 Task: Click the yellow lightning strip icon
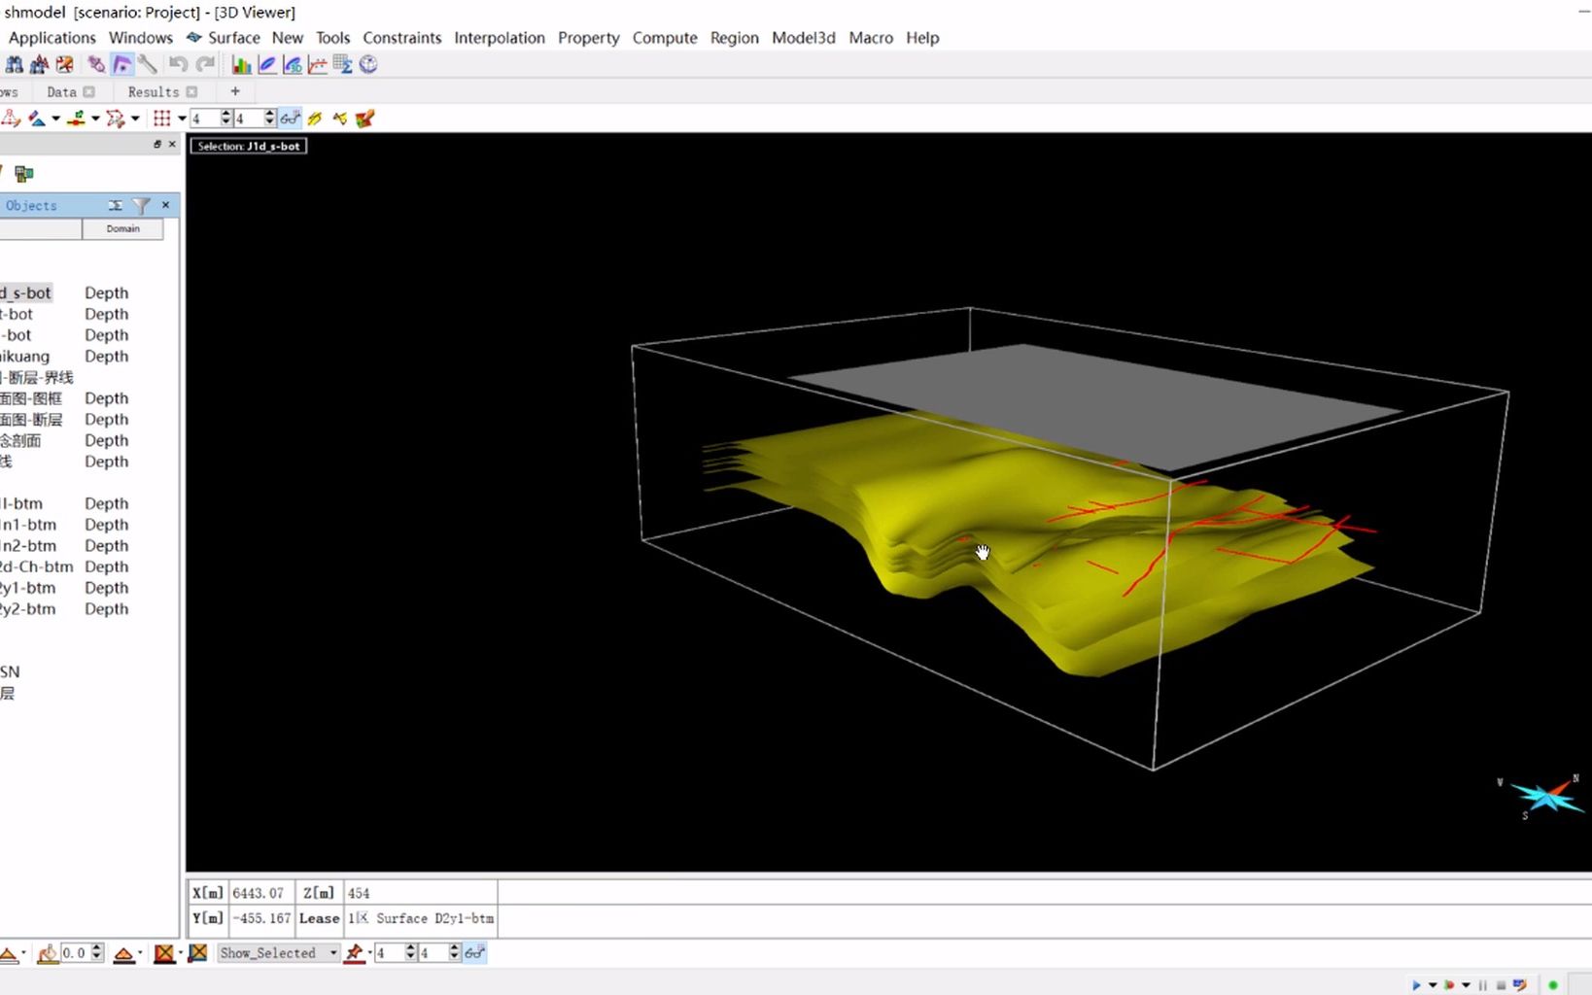315,119
